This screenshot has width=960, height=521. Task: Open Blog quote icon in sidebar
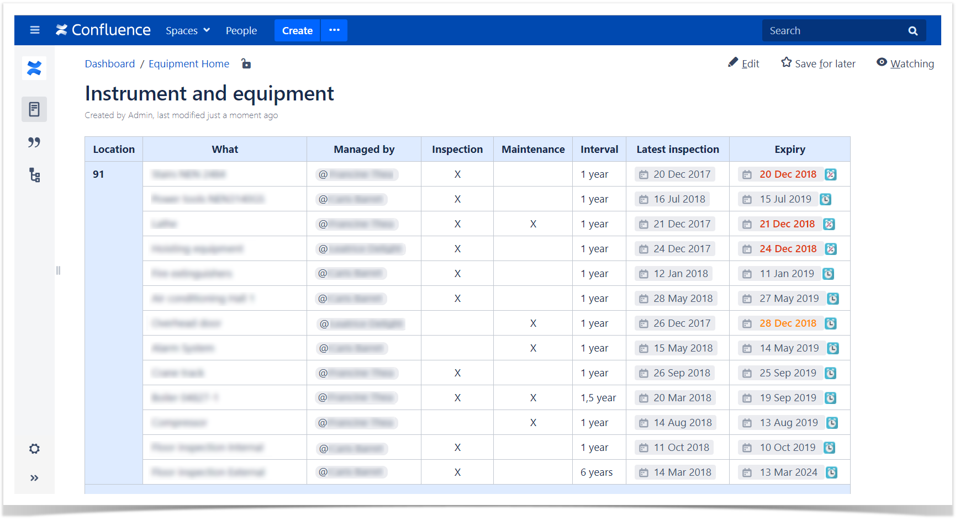pyautogui.click(x=34, y=142)
